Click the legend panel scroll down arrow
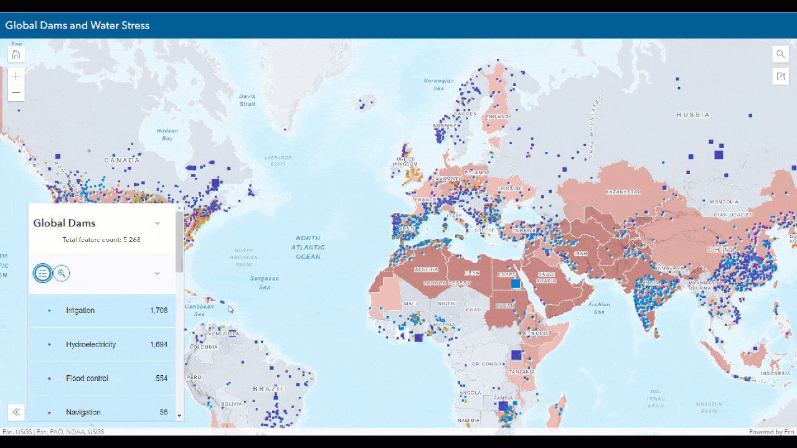Screen dimensions: 797x448 (x=180, y=416)
